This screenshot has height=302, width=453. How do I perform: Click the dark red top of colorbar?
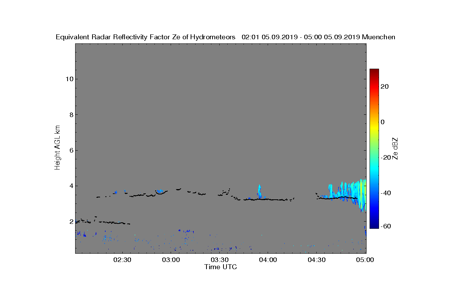click(374, 72)
